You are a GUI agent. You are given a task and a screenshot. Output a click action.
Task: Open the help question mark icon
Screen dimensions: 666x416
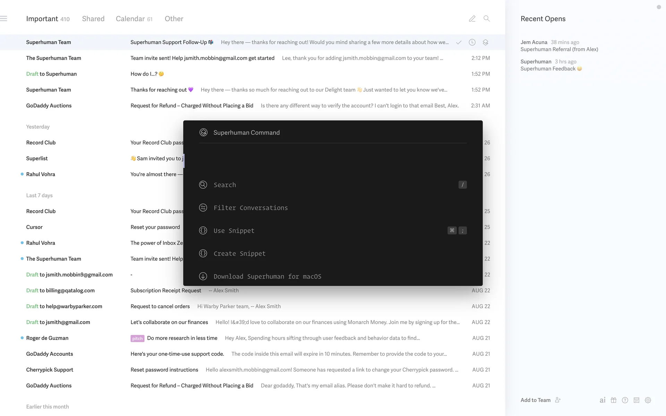(625, 400)
